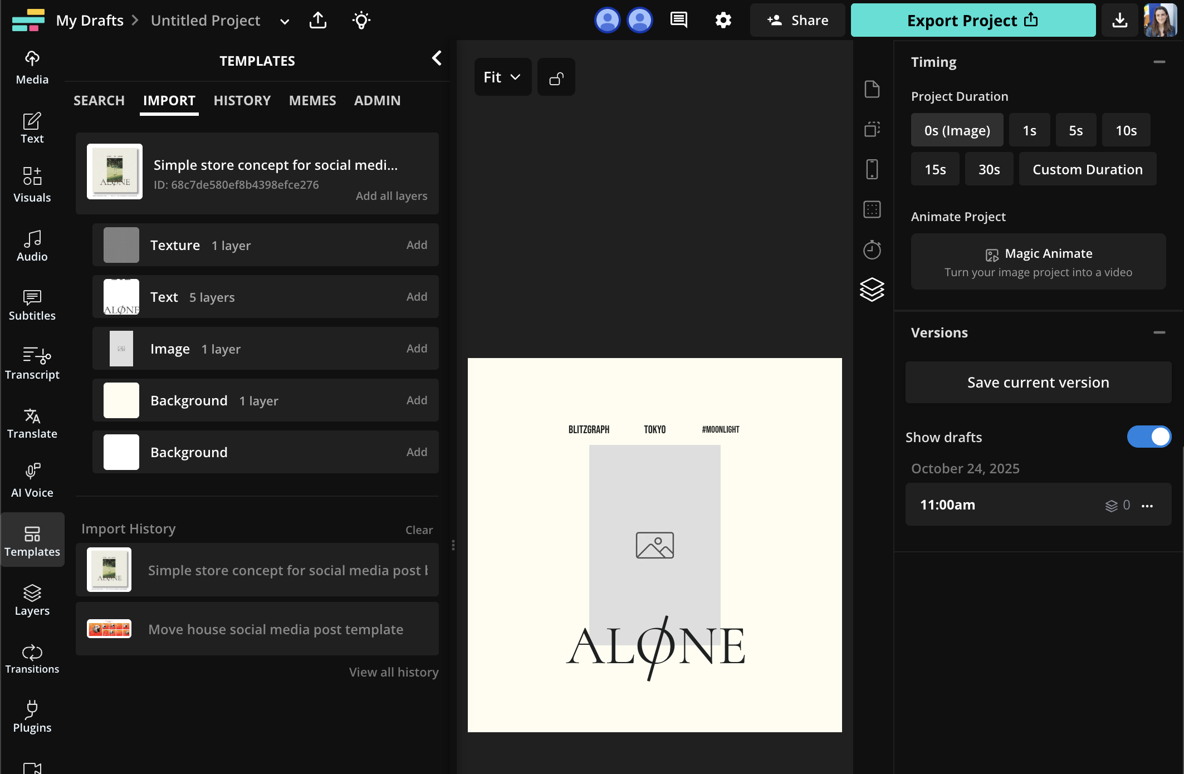Switch to the MEMES tab

[312, 101]
